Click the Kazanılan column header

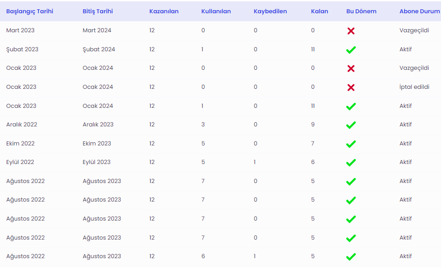click(164, 11)
